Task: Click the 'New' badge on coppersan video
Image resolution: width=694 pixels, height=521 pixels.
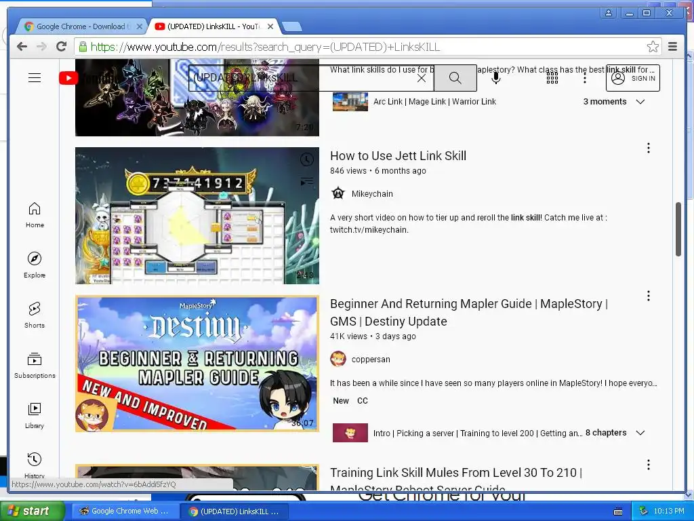Action: (x=341, y=400)
